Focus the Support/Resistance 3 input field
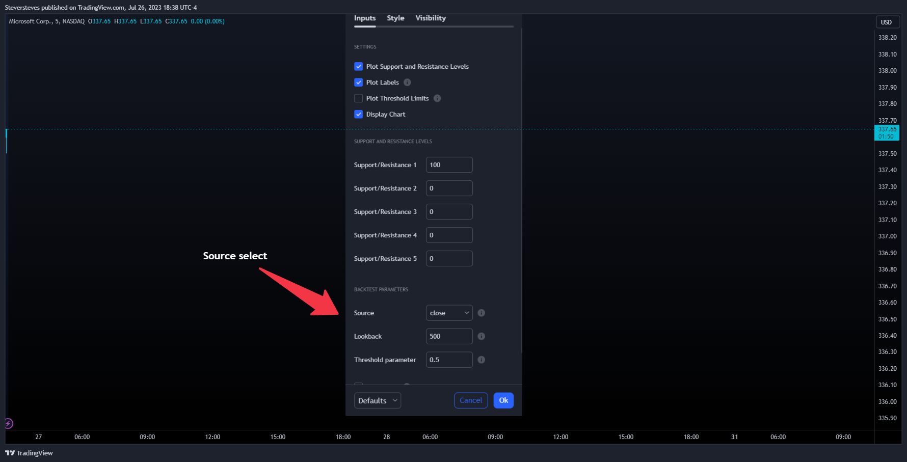 point(449,212)
